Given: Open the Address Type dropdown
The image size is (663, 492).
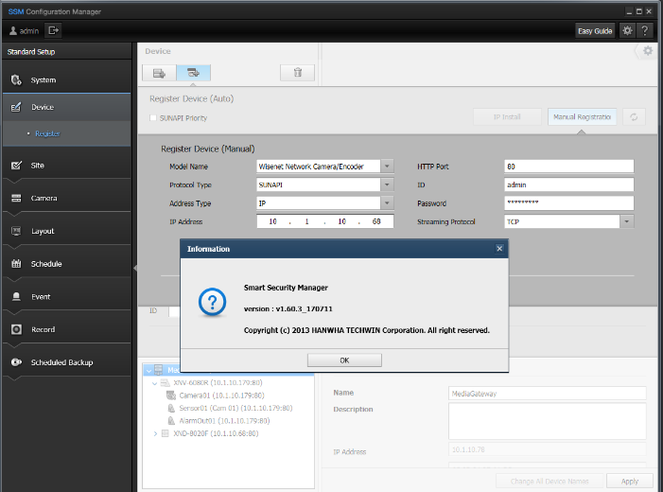Looking at the screenshot, I should pos(387,203).
